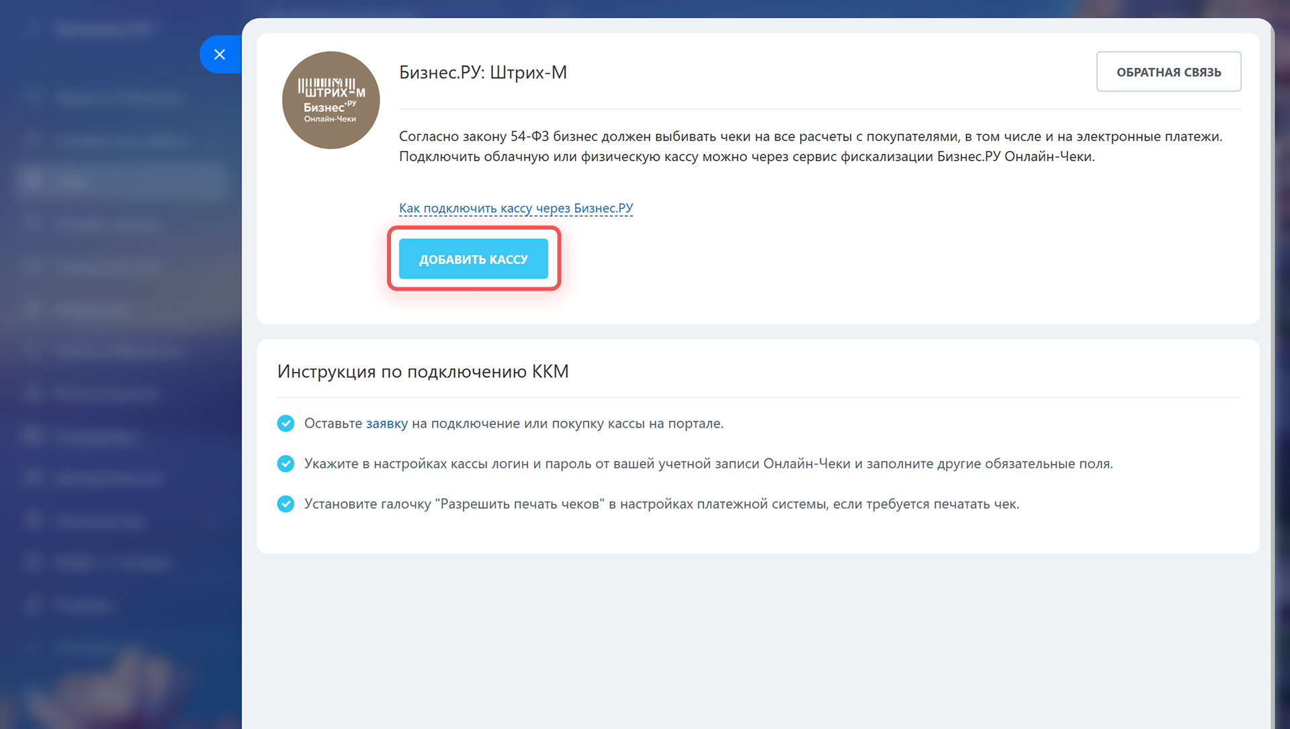
Task: Follow the заявку link in instructions
Action: (387, 424)
